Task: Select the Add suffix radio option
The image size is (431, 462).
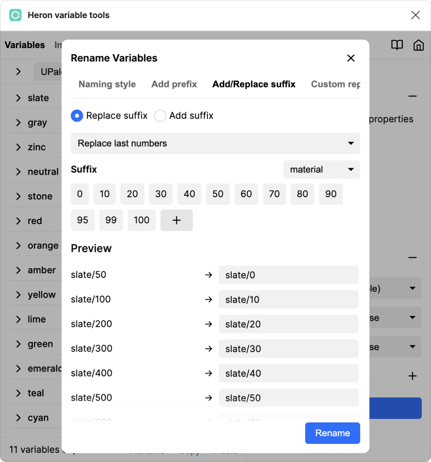Action: pos(160,116)
